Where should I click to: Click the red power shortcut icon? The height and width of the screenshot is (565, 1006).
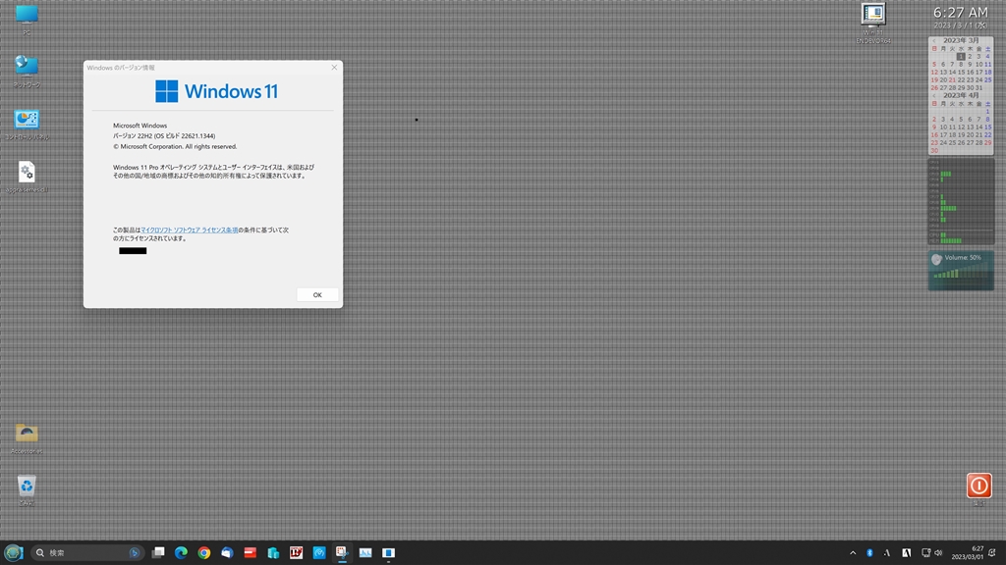(x=979, y=486)
